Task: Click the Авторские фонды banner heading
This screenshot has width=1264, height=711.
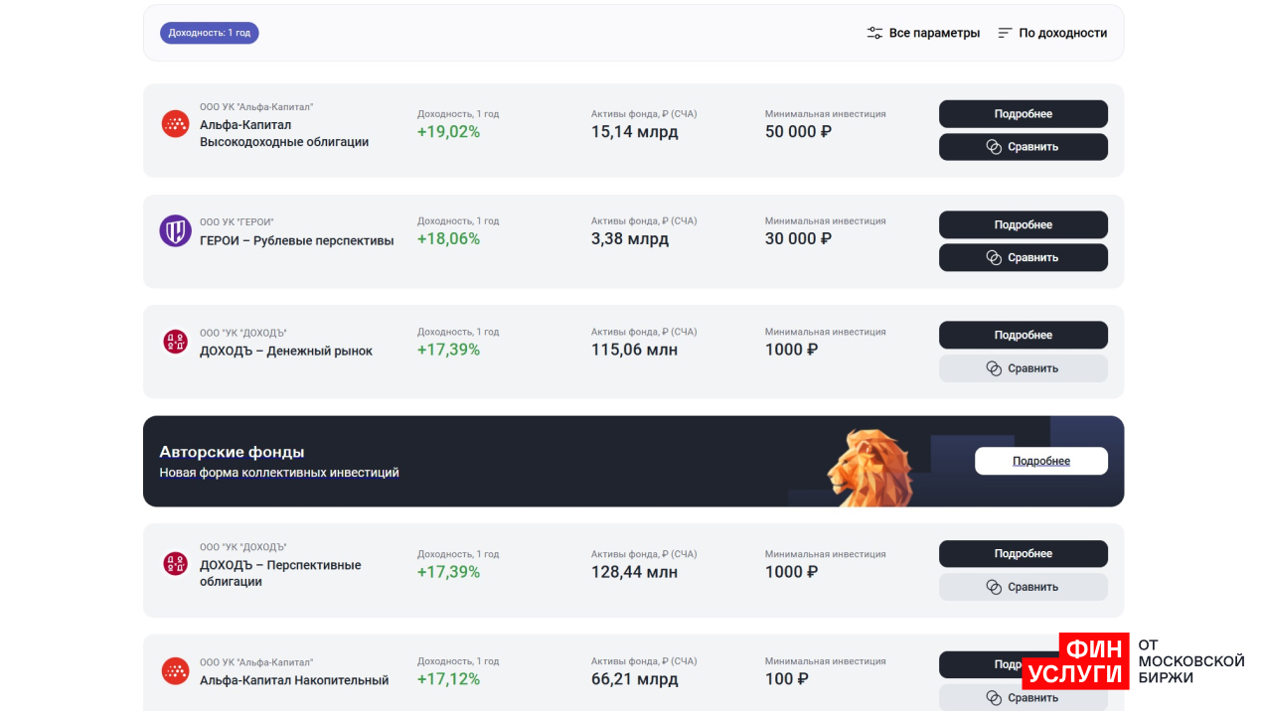Action: click(x=232, y=452)
